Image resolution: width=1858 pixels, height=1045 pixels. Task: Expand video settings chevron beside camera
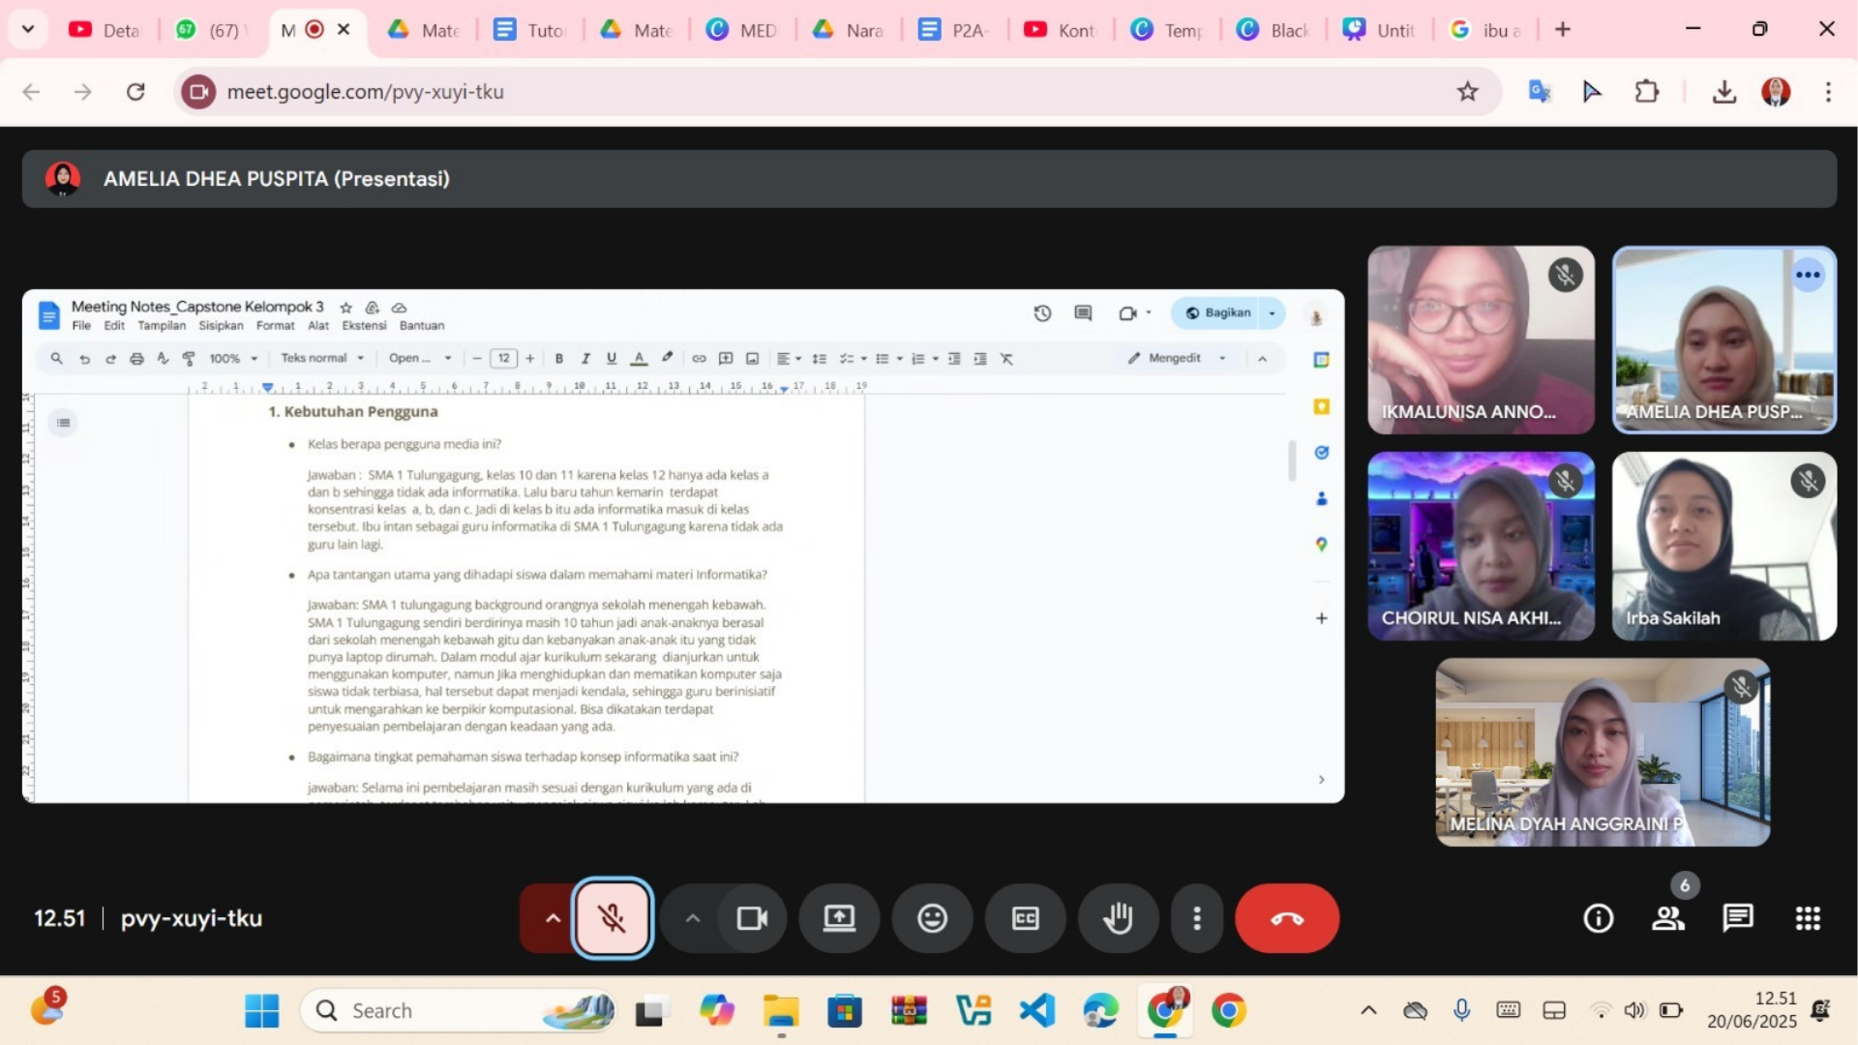[692, 917]
